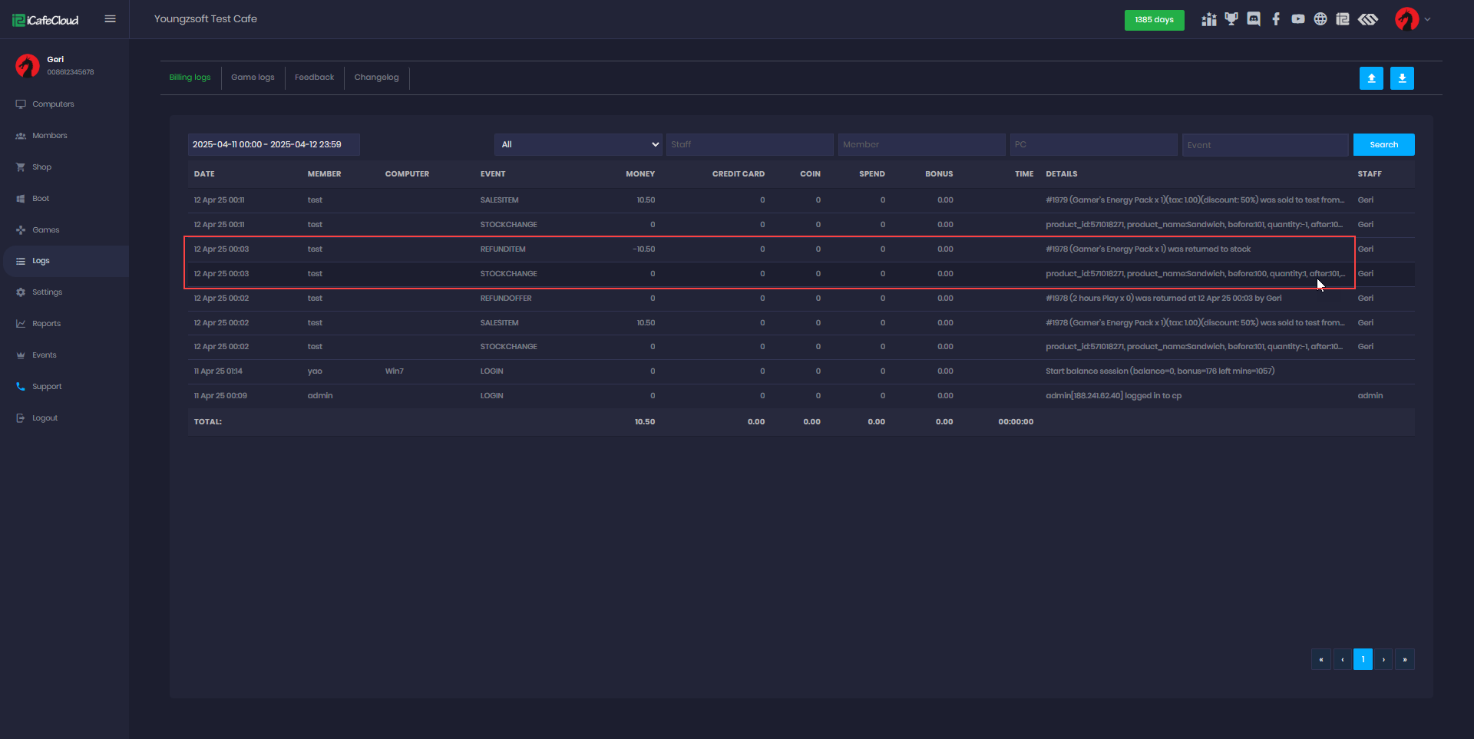1474x739 pixels.
Task: Open the date range picker field
Action: (273, 144)
